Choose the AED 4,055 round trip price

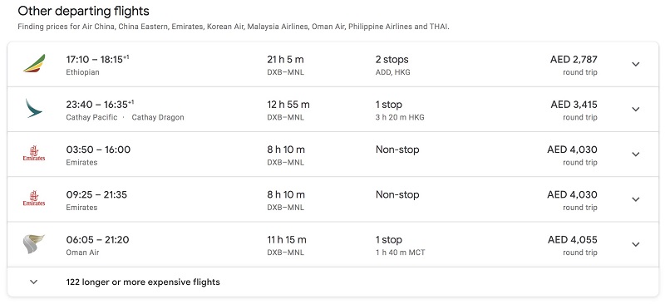[x=572, y=245]
